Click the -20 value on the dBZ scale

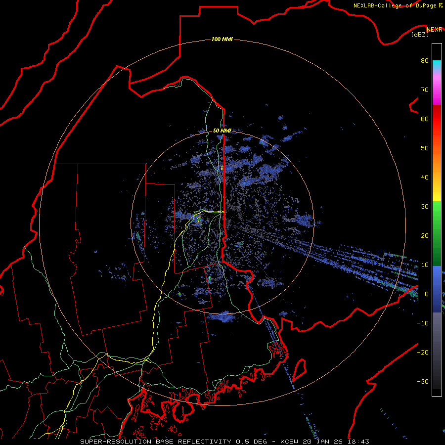[x=423, y=352]
